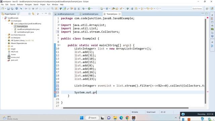Open the Run dropdown arrow
The height and width of the screenshot is (121, 215).
pos(92,9)
